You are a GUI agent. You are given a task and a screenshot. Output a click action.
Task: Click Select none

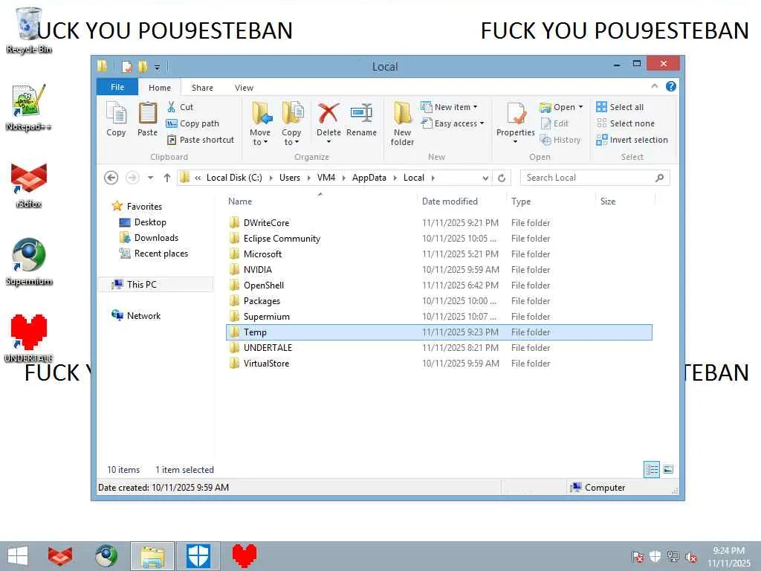pos(625,123)
